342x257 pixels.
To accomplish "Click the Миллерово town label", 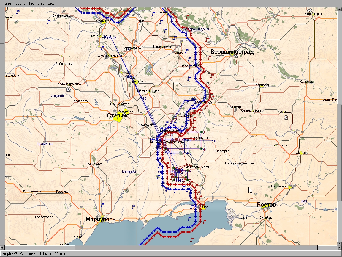I will [313, 14].
